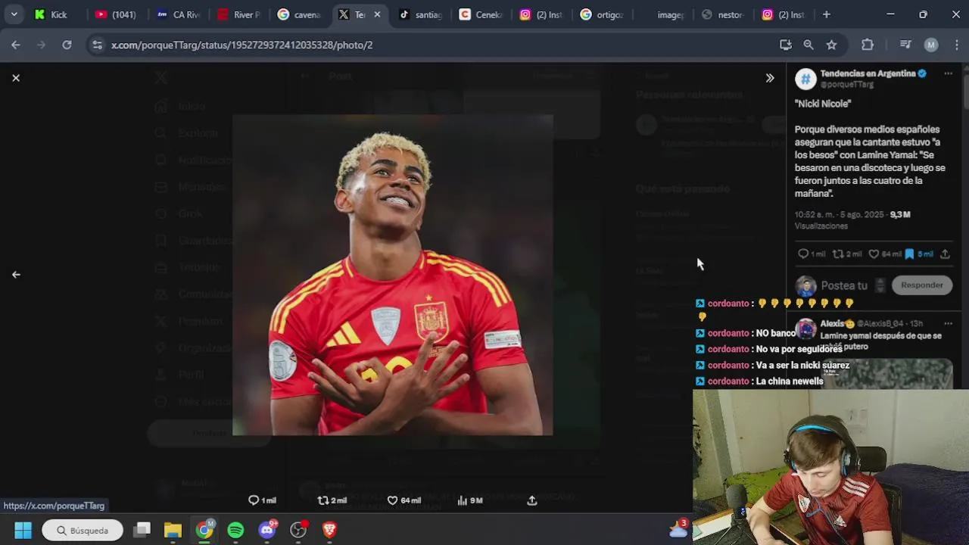The height and width of the screenshot is (545, 969).
Task: Switch to the YouTube (1041) tab
Action: point(116,14)
